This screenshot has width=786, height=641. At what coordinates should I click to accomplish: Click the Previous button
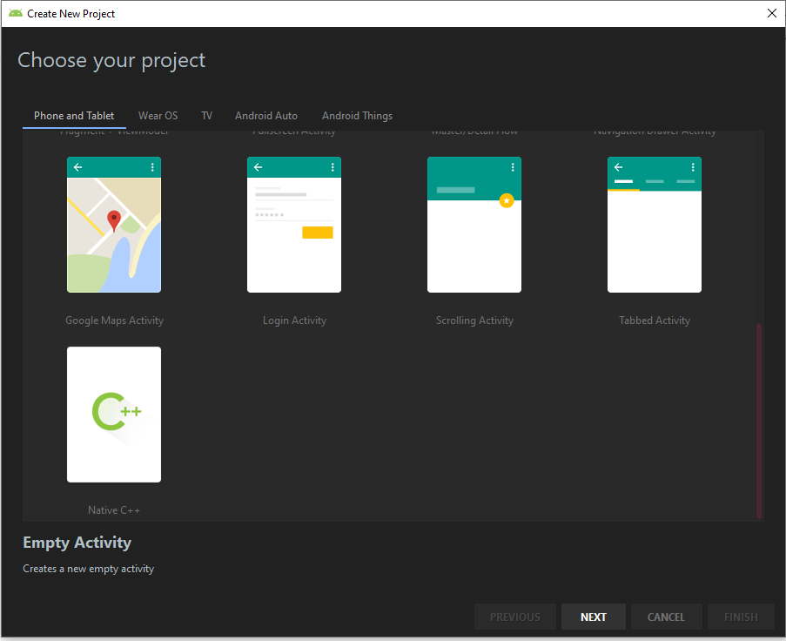515,616
